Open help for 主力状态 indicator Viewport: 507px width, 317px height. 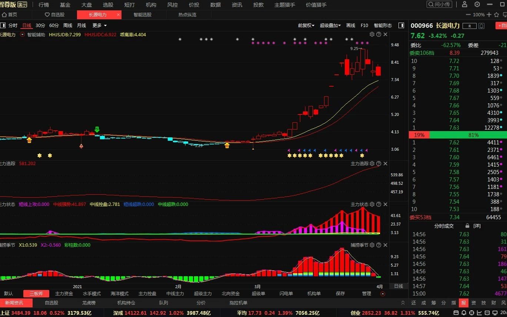pos(378,204)
